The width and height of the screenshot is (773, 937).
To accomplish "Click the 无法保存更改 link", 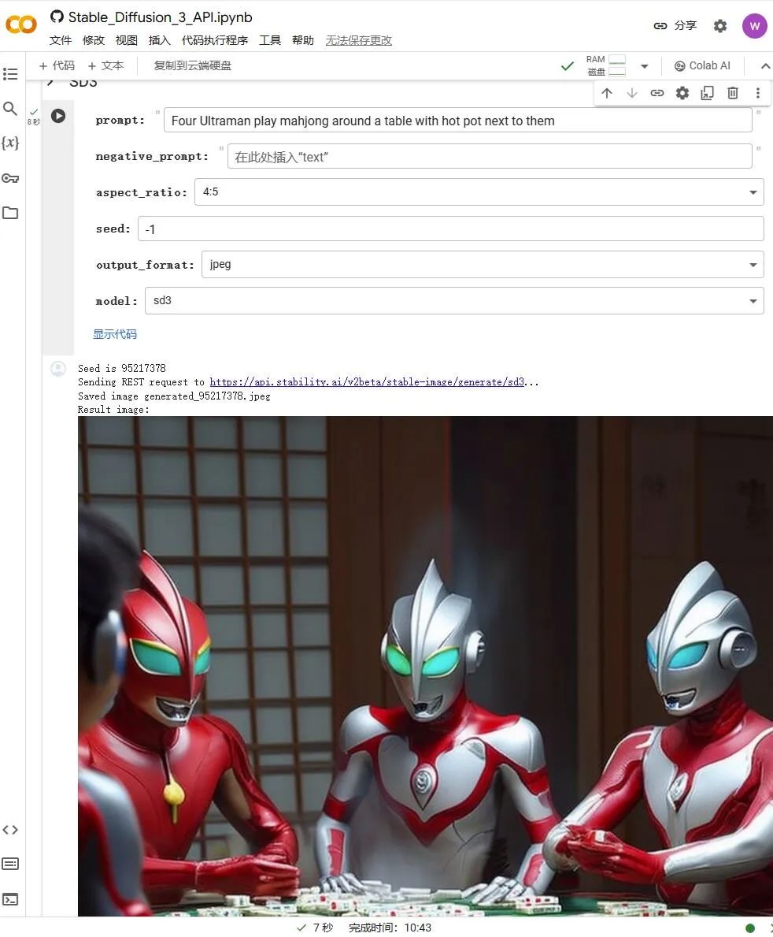I will [359, 40].
